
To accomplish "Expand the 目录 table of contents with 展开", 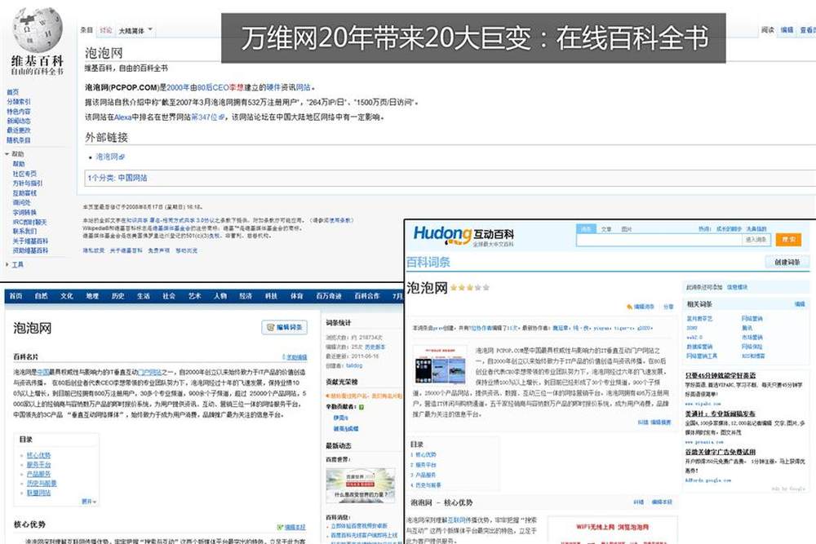I will (x=88, y=501).
